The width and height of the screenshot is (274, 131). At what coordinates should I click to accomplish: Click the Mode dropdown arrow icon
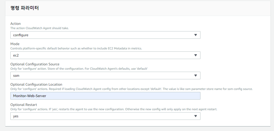point(196,55)
